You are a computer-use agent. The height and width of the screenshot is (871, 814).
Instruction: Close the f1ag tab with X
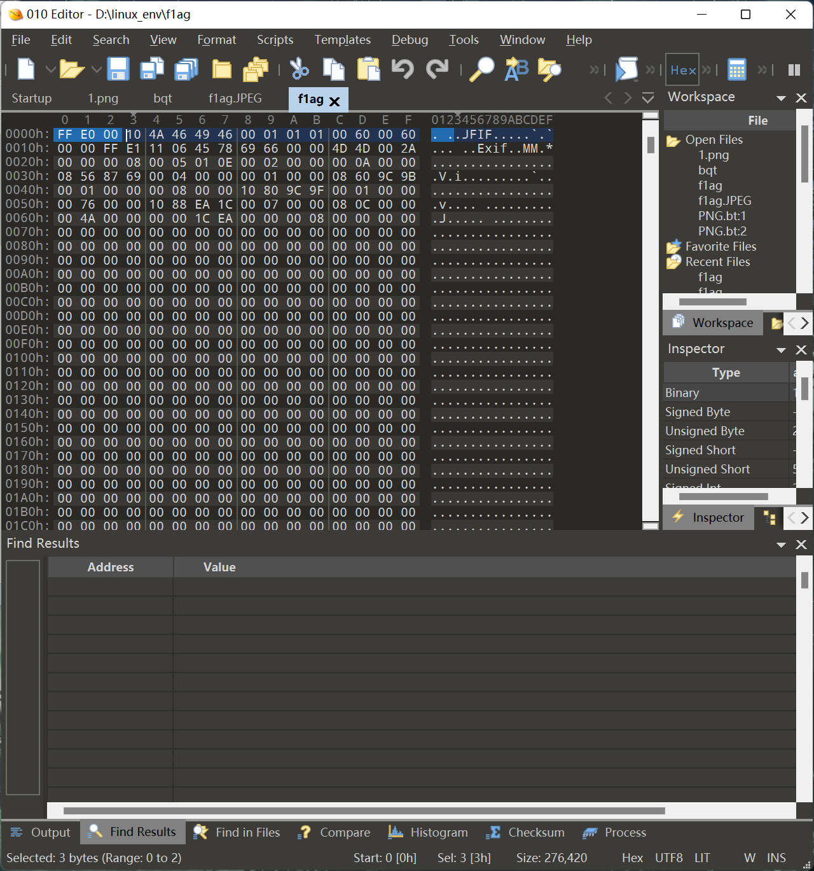pos(335,101)
